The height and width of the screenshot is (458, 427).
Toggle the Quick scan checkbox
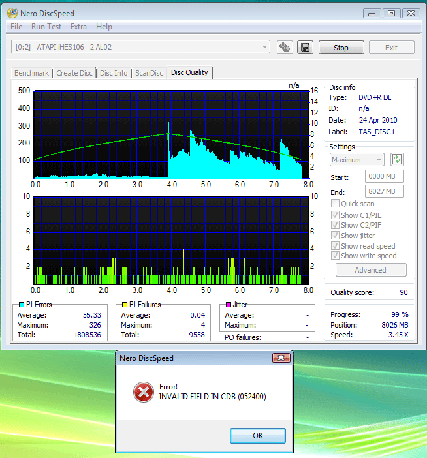coord(335,204)
